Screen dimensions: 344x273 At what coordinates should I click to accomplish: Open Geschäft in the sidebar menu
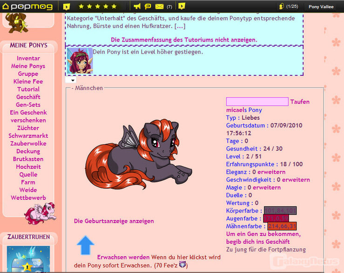28,97
